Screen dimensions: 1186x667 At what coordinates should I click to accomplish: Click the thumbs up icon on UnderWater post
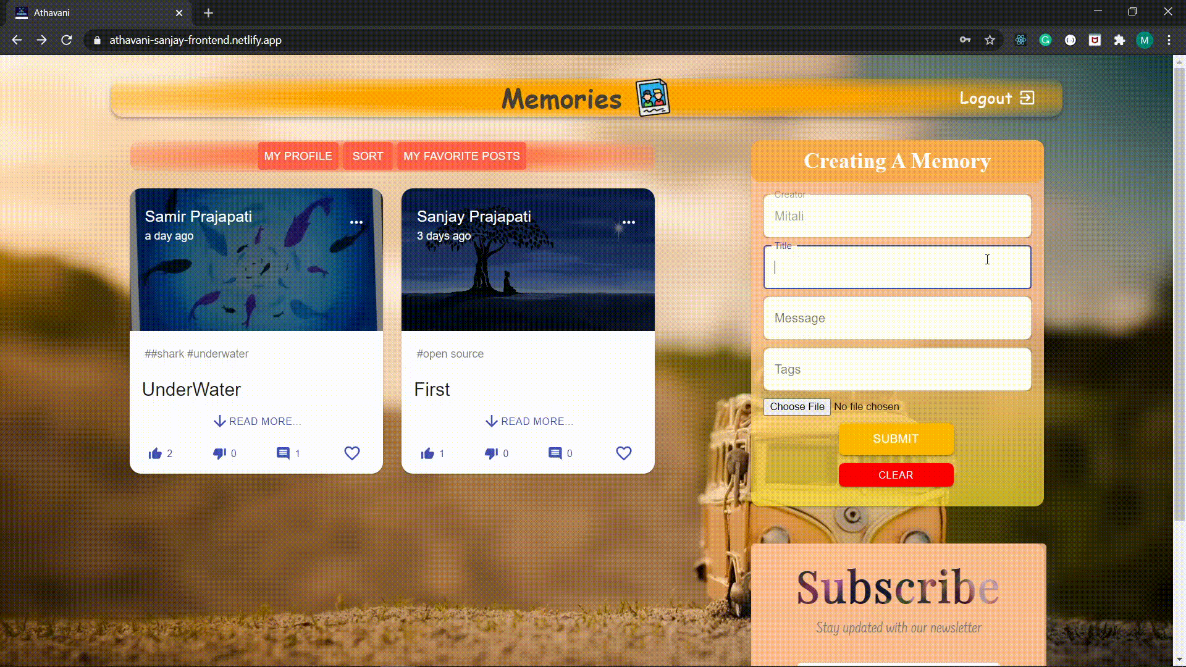click(x=156, y=453)
